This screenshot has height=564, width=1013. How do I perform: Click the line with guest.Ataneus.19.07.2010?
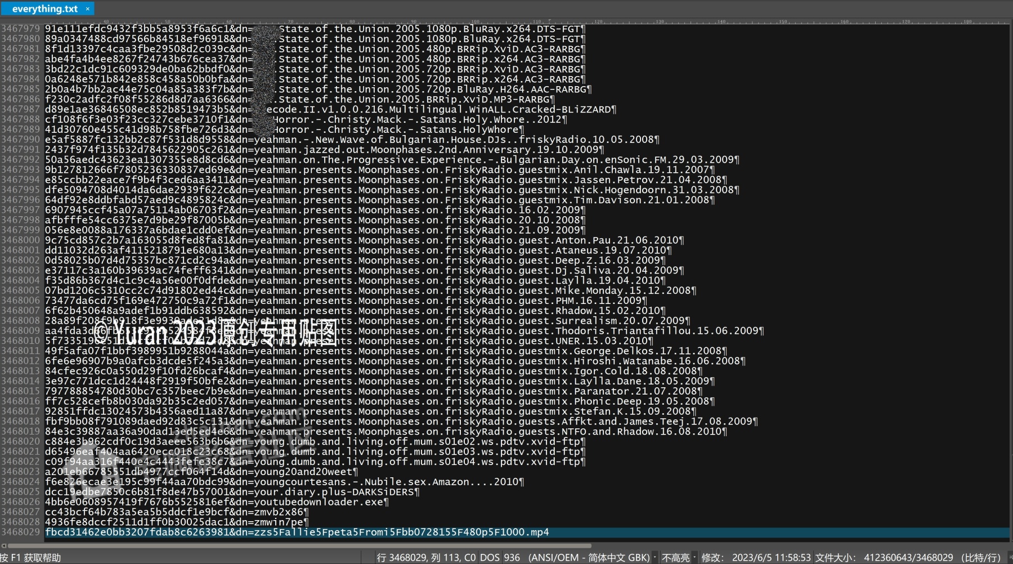pyautogui.click(x=358, y=250)
